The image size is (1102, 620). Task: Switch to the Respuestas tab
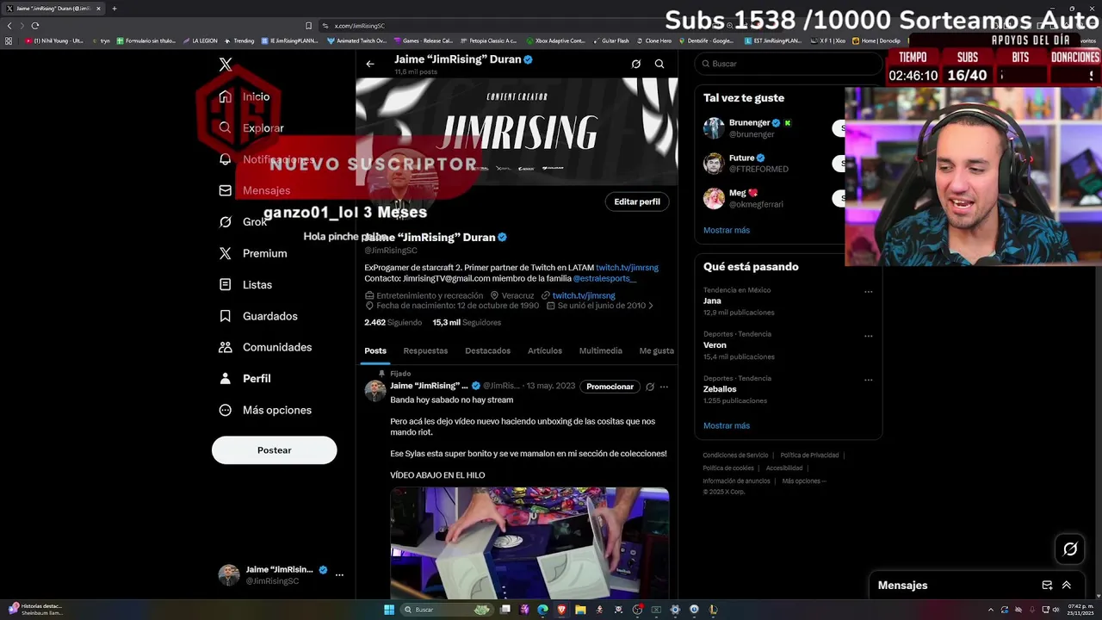pos(425,350)
